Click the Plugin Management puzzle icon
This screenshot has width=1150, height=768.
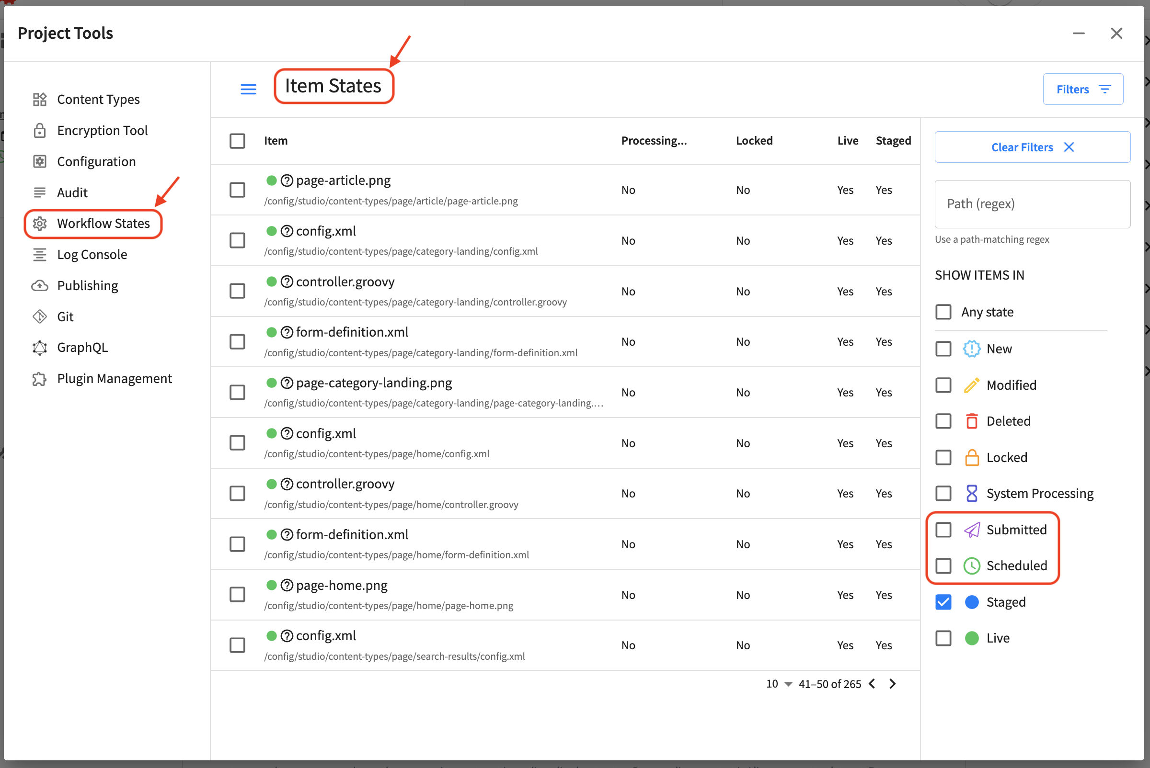[x=40, y=378]
